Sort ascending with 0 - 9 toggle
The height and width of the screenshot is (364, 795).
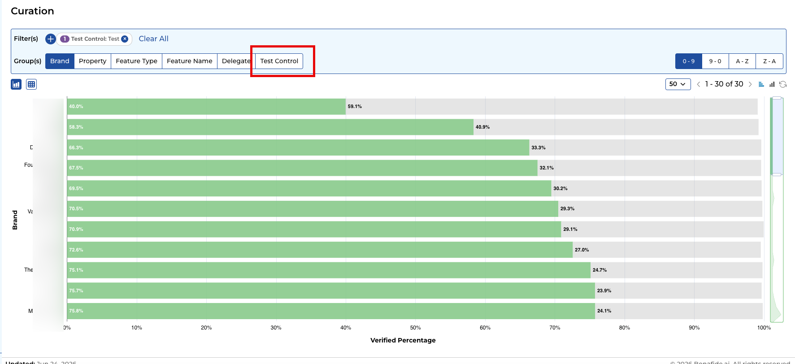689,61
